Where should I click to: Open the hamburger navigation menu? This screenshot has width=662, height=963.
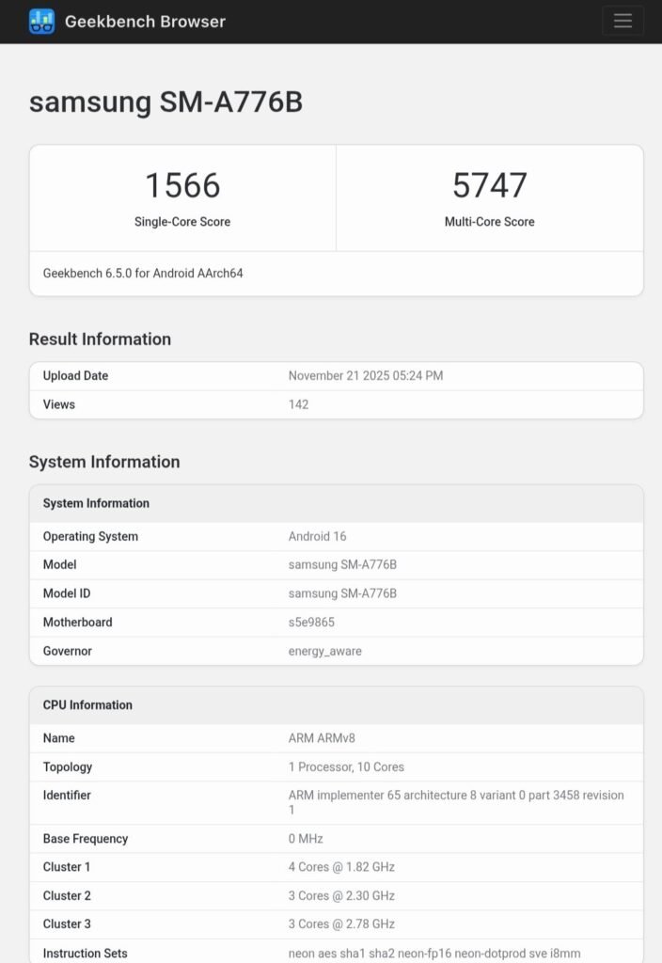pyautogui.click(x=623, y=21)
